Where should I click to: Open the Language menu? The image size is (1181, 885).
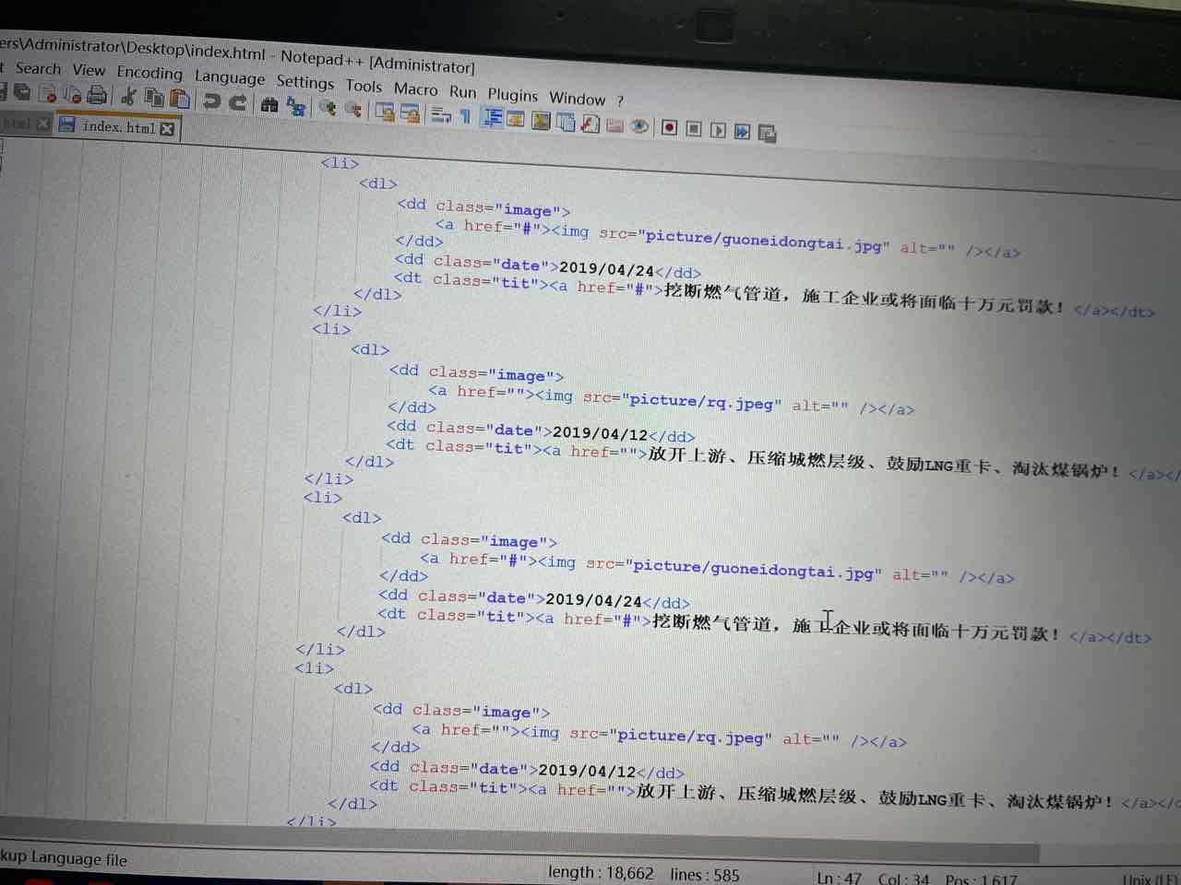pos(229,77)
